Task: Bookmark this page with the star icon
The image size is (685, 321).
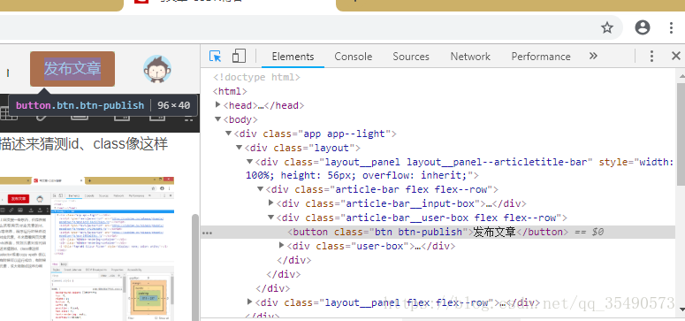Action: coord(607,28)
